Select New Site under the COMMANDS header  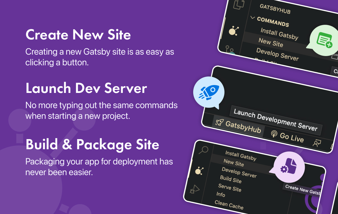tap(271, 43)
